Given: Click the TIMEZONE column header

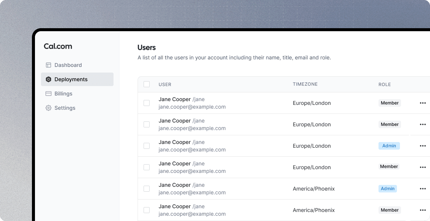Looking at the screenshot, I should coord(305,84).
